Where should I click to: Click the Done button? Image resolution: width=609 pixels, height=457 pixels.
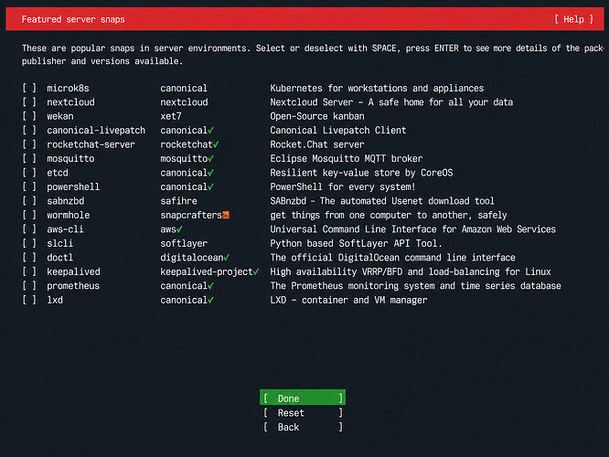[x=303, y=398]
